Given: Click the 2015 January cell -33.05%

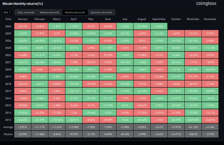Looking at the screenshot, I should tap(22, 106).
